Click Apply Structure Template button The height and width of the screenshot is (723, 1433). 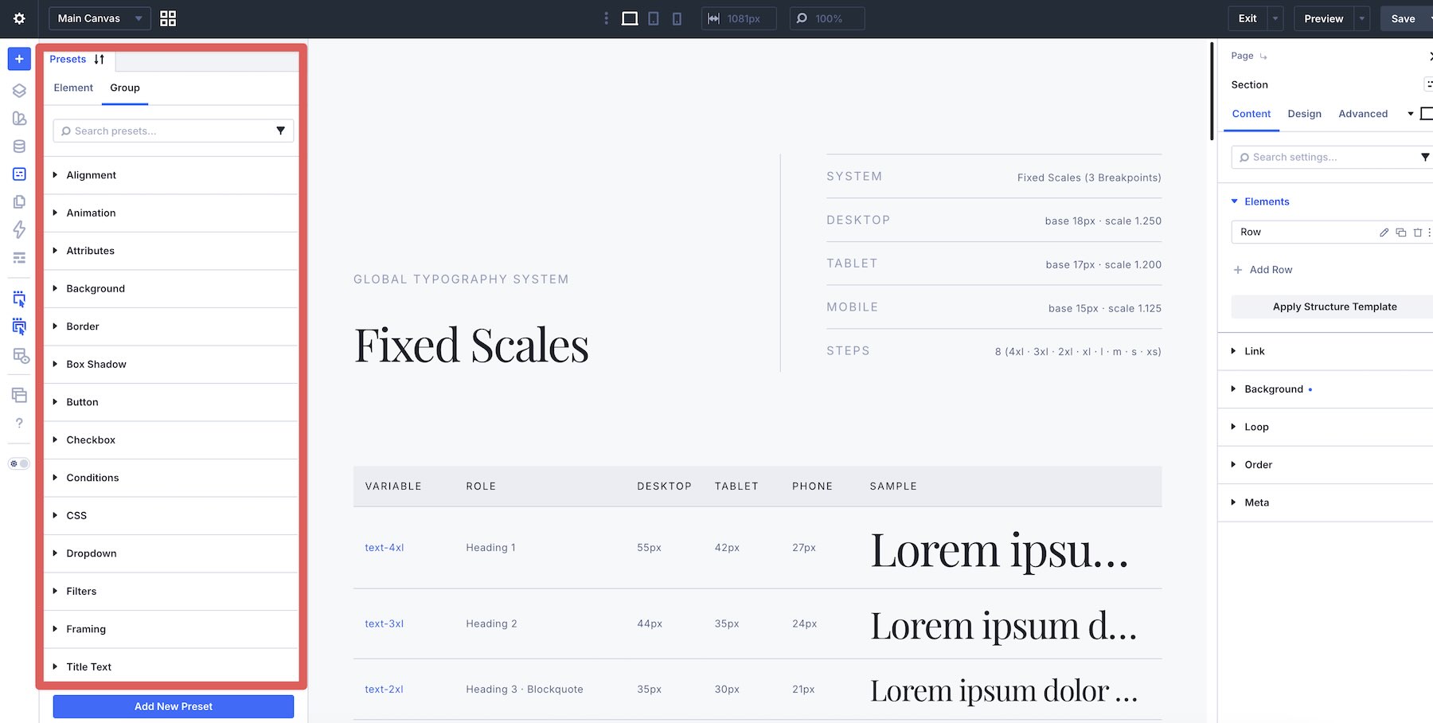coord(1334,307)
